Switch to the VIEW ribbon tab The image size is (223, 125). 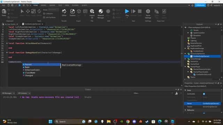point(67,5)
